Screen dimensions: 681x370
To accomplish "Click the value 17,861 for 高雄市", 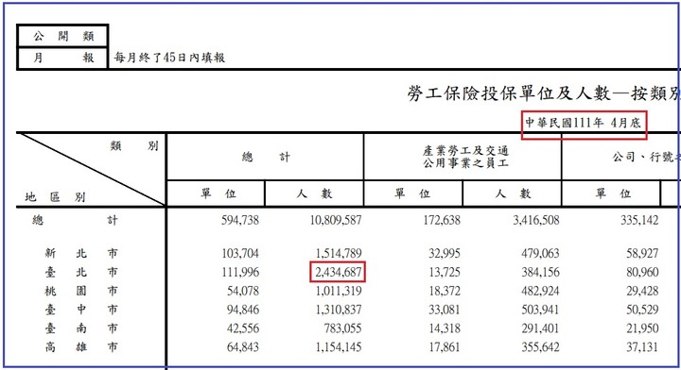I will [445, 347].
